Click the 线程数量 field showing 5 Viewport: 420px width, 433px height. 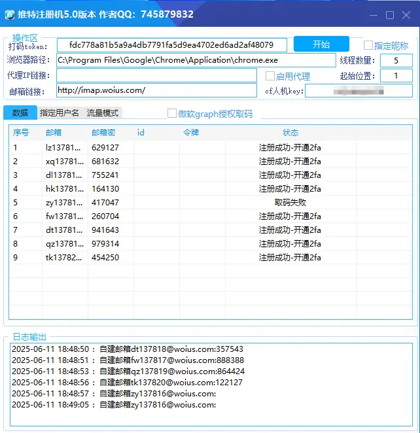[396, 60]
